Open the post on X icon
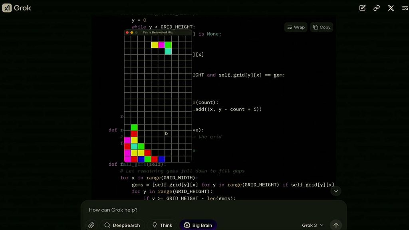409x230 pixels. click(x=391, y=8)
